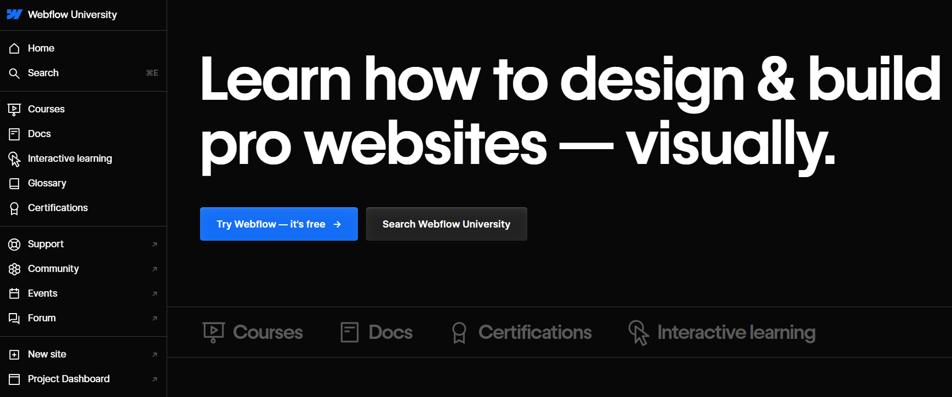Image resolution: width=952 pixels, height=397 pixels.
Task: Click the New site plus icon
Action: pos(14,354)
